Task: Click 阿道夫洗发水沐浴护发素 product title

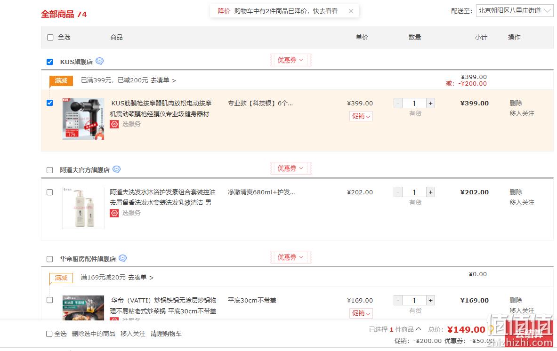Action: [163, 197]
